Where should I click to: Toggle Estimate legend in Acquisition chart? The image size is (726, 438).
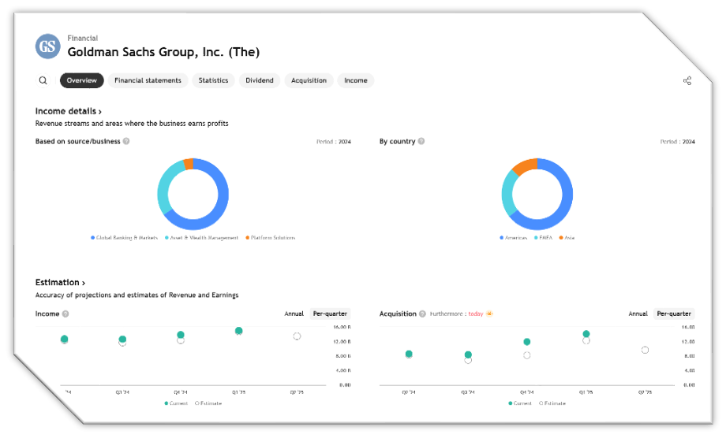pyautogui.click(x=552, y=403)
